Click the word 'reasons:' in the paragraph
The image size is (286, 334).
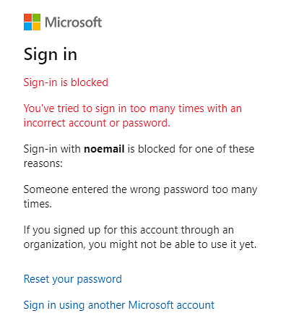click(x=43, y=163)
